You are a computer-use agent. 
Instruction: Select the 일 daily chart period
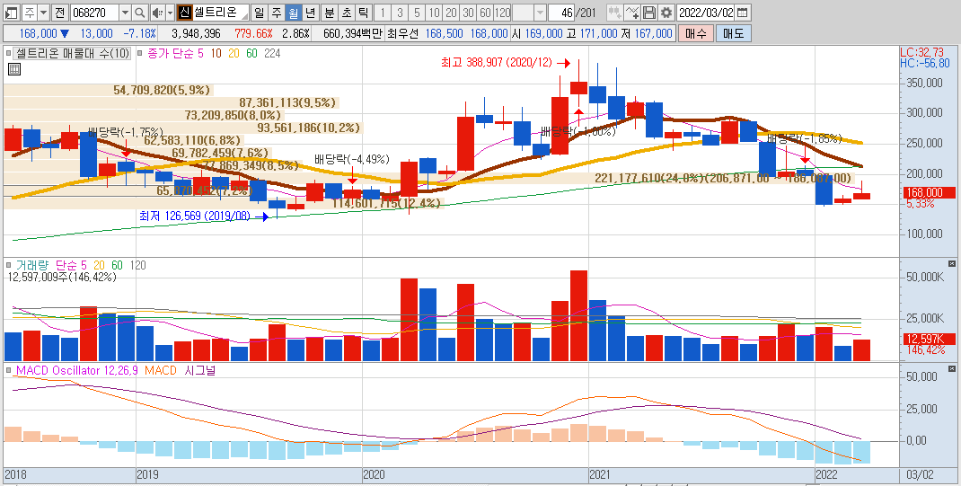click(x=260, y=13)
